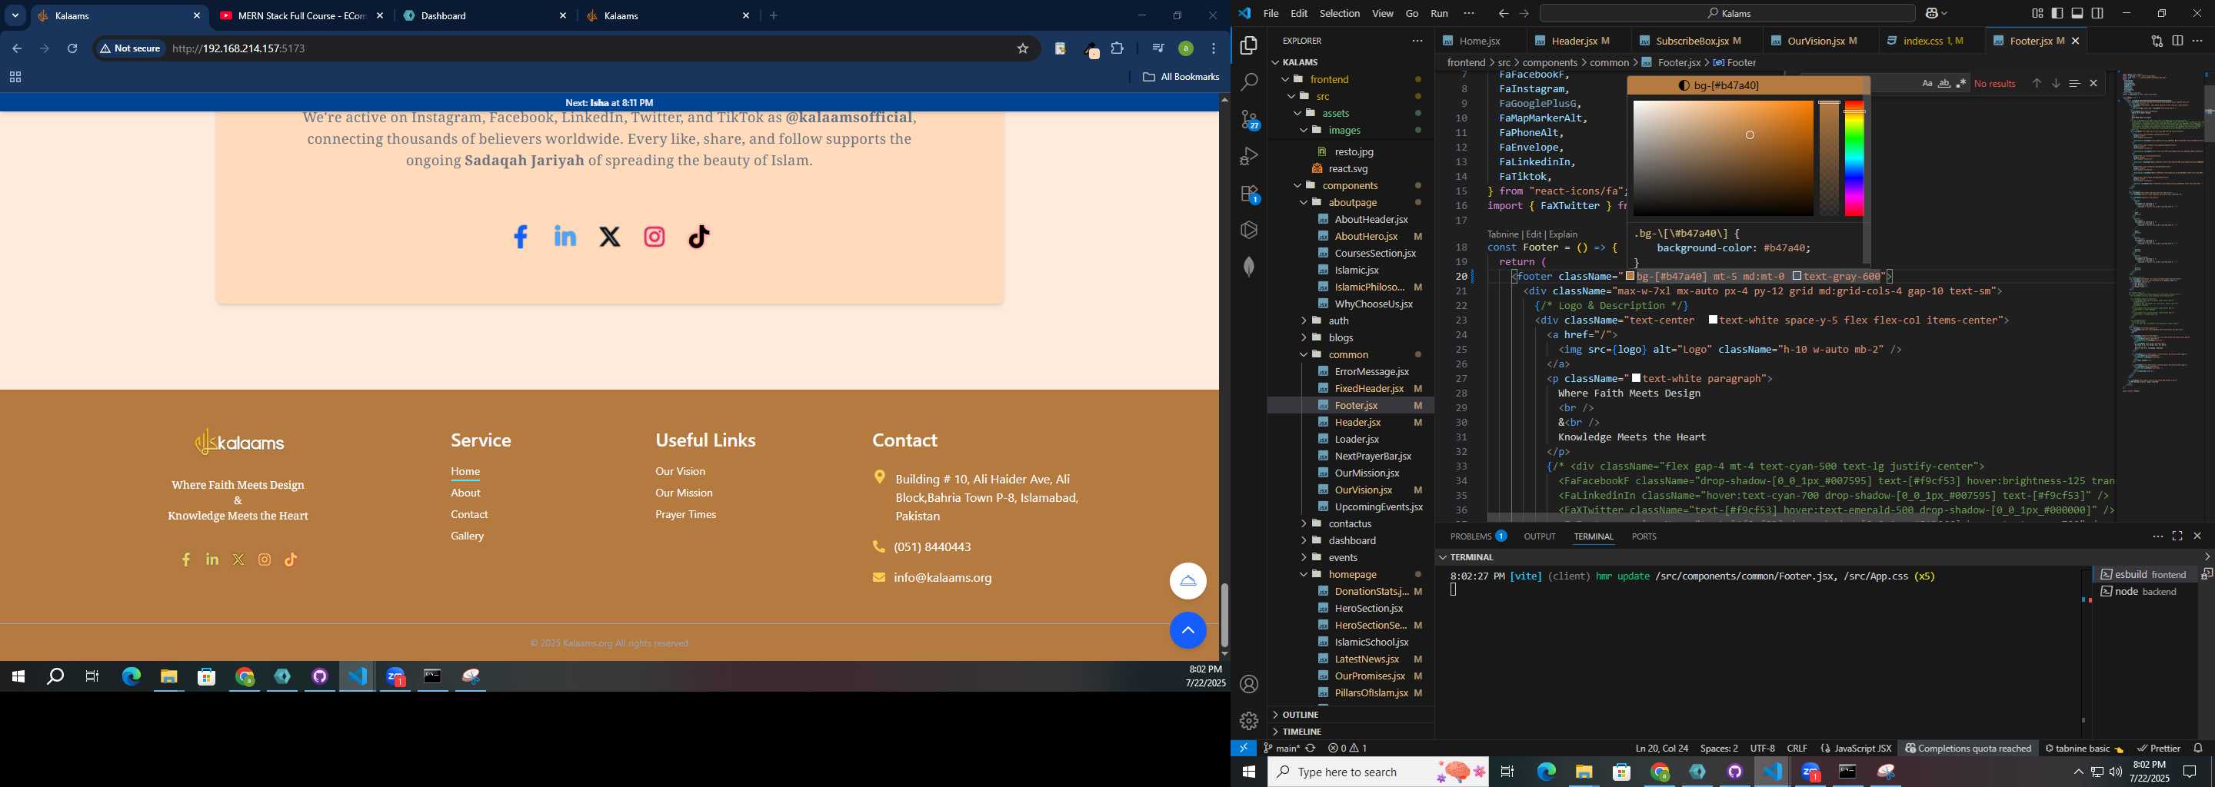Open Source Control view with 27 badge
The width and height of the screenshot is (2215, 787).
coord(1248,119)
